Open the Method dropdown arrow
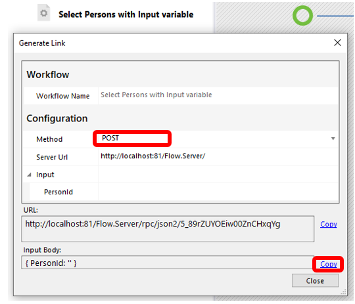 (333, 139)
